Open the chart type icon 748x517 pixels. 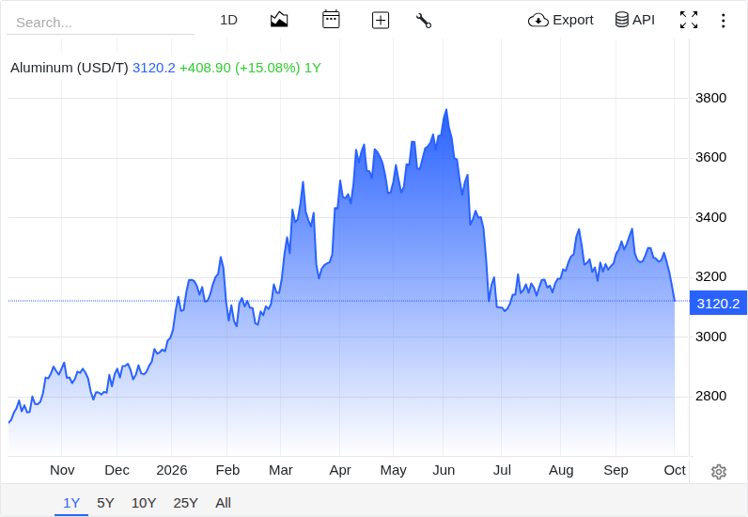(x=279, y=20)
